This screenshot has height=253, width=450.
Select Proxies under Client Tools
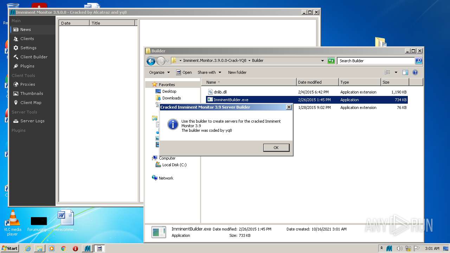[32, 84]
